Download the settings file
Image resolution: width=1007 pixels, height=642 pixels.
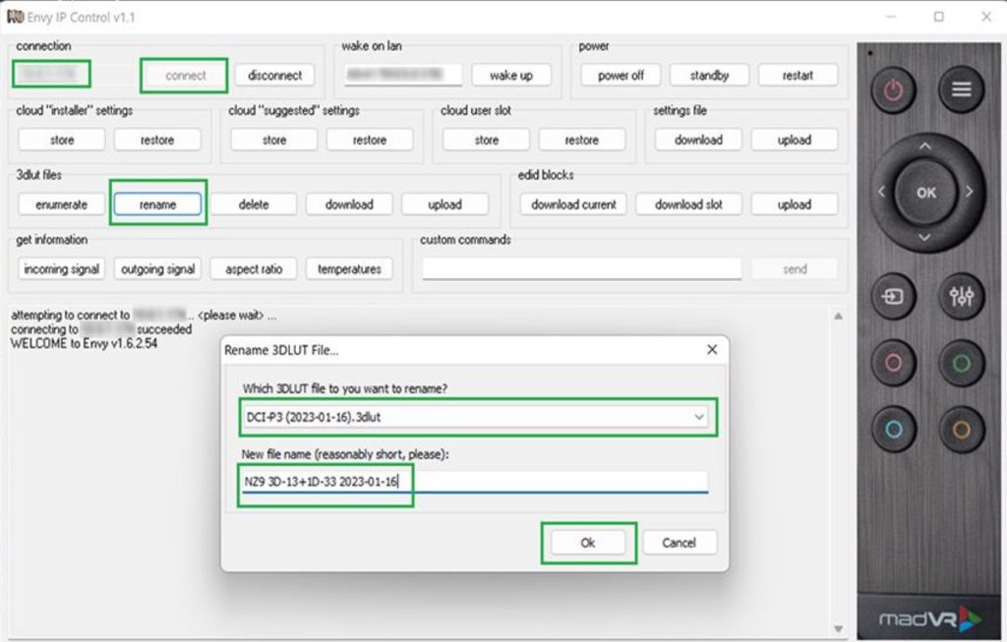[699, 140]
